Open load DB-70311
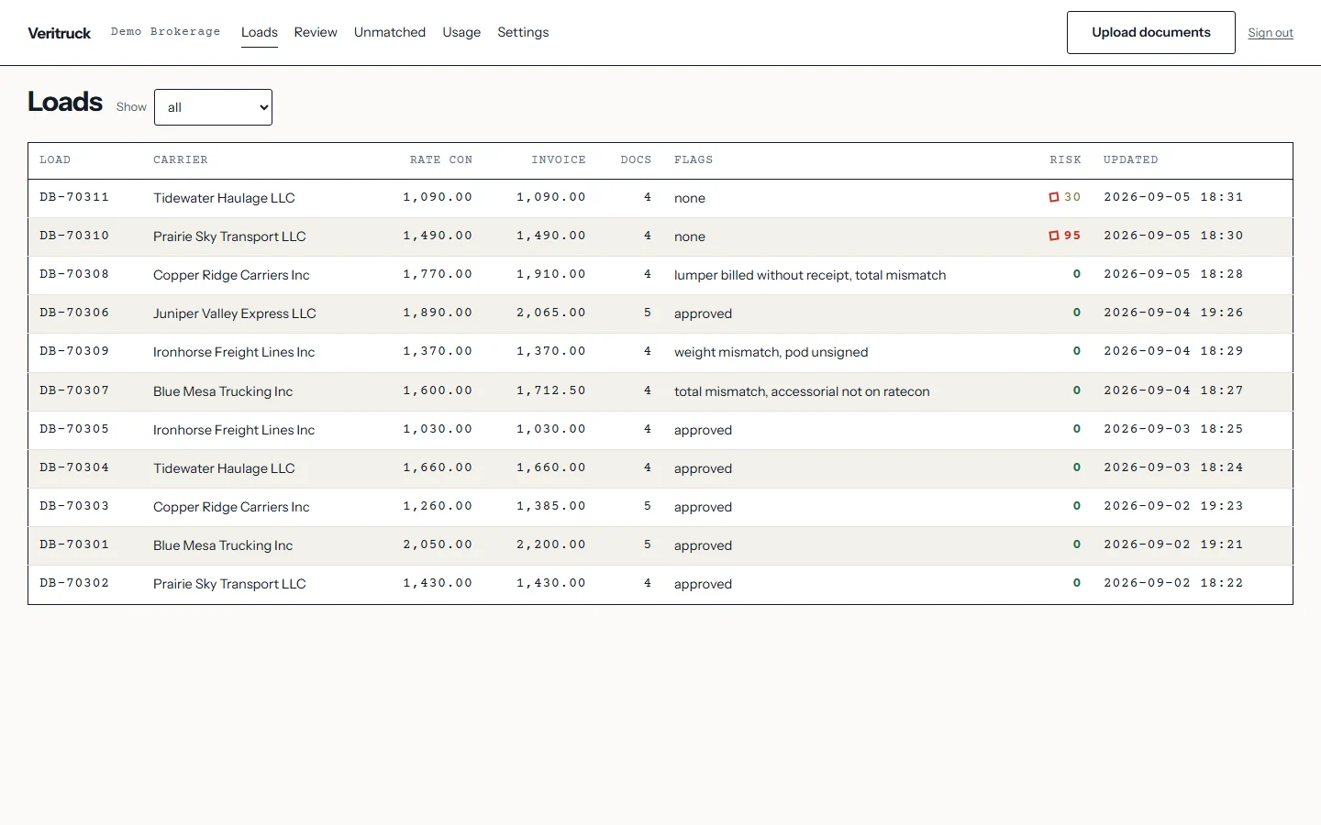 pyautogui.click(x=74, y=197)
